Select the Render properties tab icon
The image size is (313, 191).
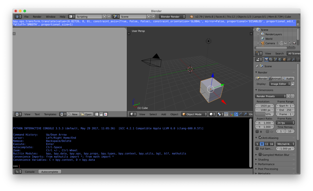pyautogui.click(x=266, y=60)
